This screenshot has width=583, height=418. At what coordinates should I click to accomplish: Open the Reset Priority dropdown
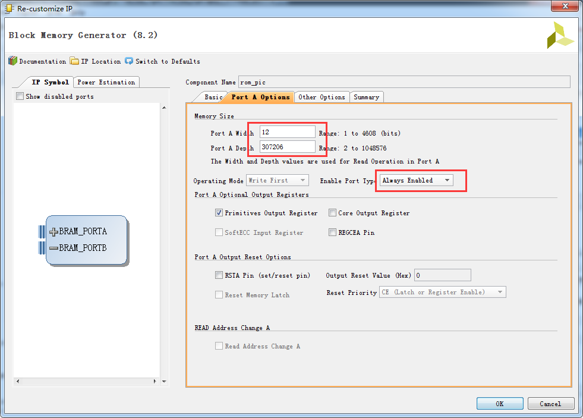pyautogui.click(x=443, y=293)
